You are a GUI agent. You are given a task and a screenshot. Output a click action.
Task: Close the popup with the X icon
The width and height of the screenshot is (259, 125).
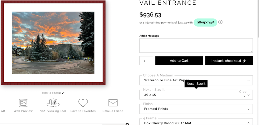point(127,124)
